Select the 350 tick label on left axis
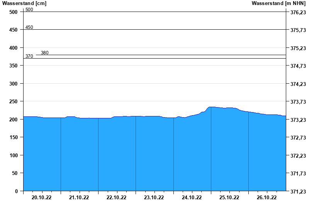This screenshot has height=212, width=309. point(14,66)
